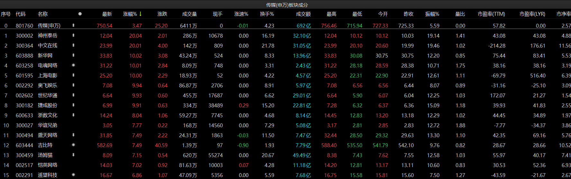The image size is (571, 179).
Task: Select stock name 奥飞娱乐
Action: click(48, 85)
